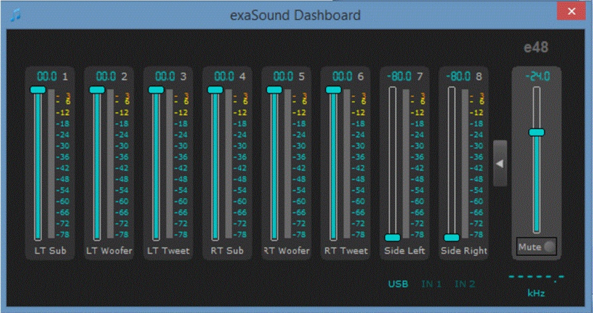The width and height of the screenshot is (593, 313).
Task: Click channel 2 level value 00.0
Action: [106, 76]
